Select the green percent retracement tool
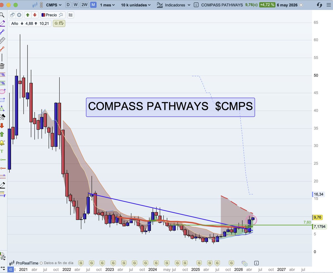333x273 pixels. click(2, 83)
